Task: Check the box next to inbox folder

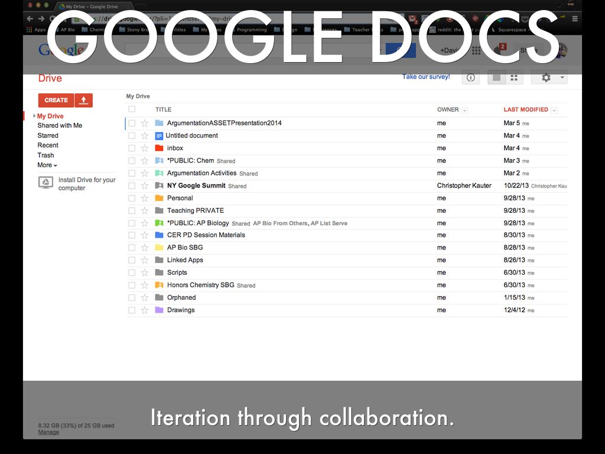Action: tap(132, 148)
